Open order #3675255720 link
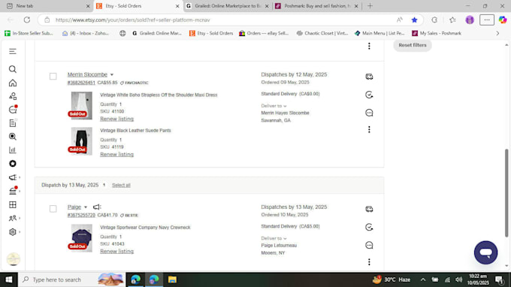The image size is (511, 287). (81, 216)
